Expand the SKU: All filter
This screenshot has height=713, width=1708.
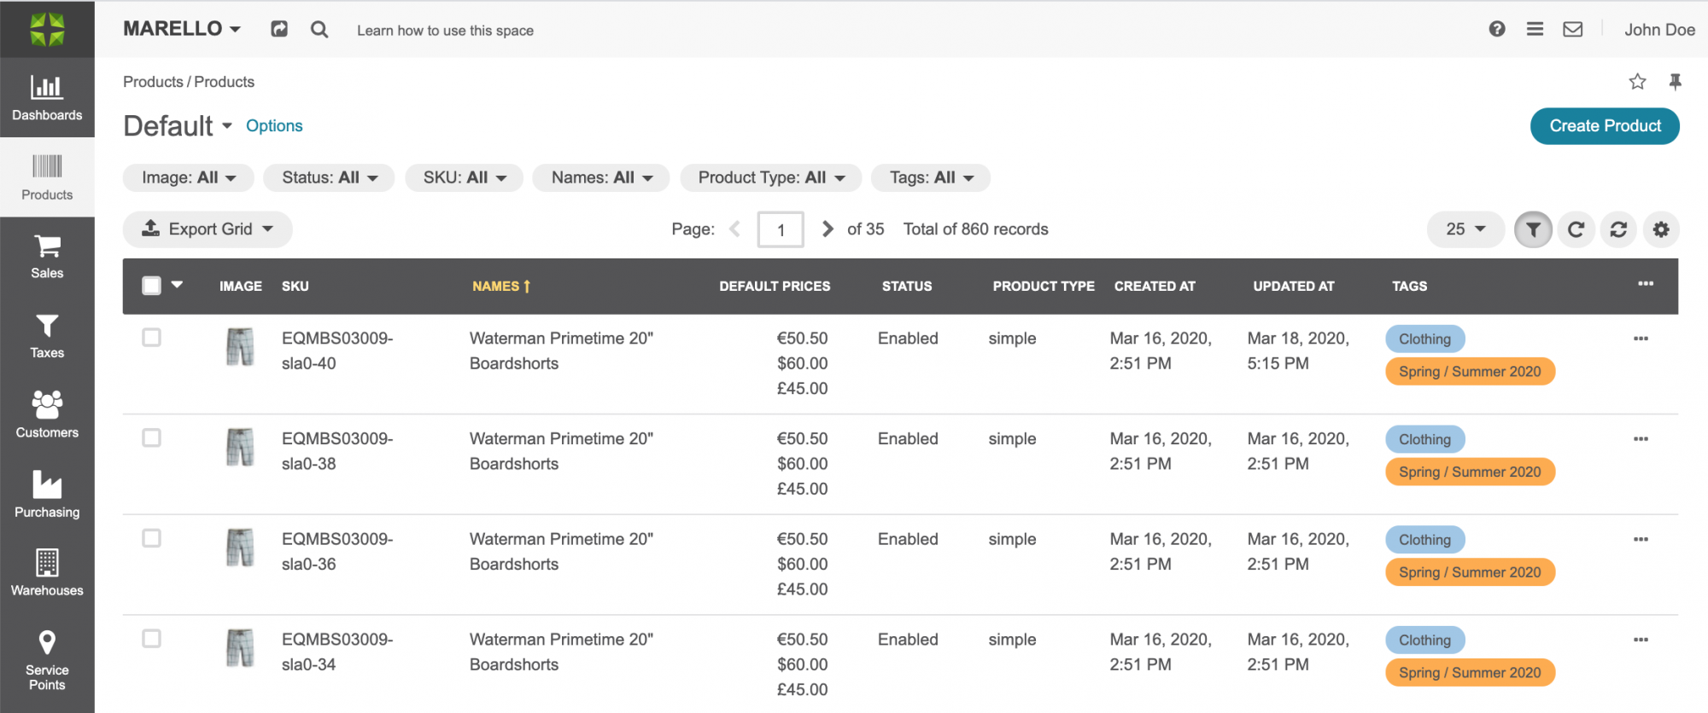tap(465, 177)
